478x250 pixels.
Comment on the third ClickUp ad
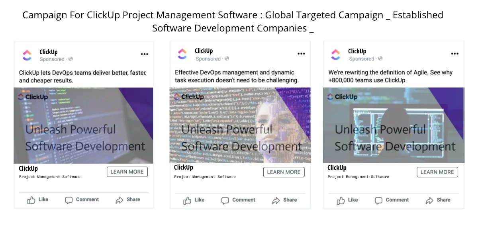pos(392,200)
